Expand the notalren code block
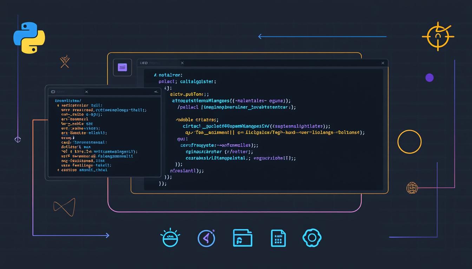The height and width of the screenshot is (269, 472). 170,75
